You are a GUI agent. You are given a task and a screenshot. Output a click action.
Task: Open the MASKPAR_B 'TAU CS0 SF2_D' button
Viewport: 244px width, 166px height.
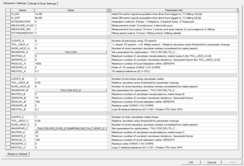click(x=70, y=90)
